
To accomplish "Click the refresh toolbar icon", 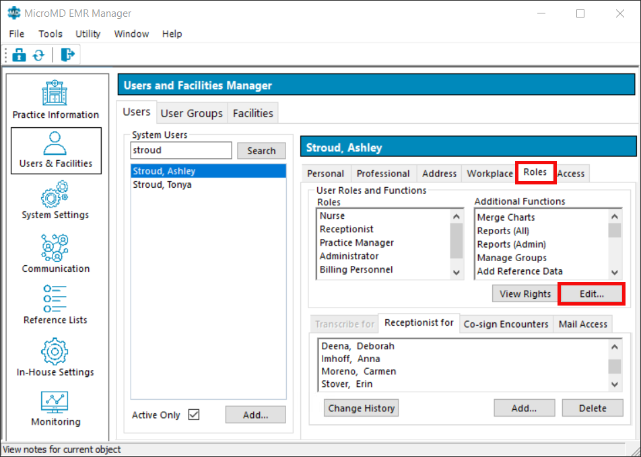I will (39, 55).
